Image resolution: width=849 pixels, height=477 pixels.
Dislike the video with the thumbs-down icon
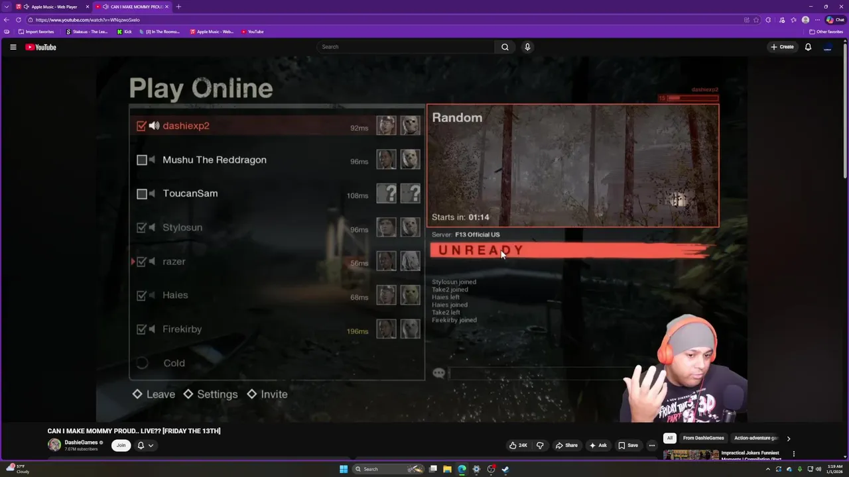coord(540,445)
